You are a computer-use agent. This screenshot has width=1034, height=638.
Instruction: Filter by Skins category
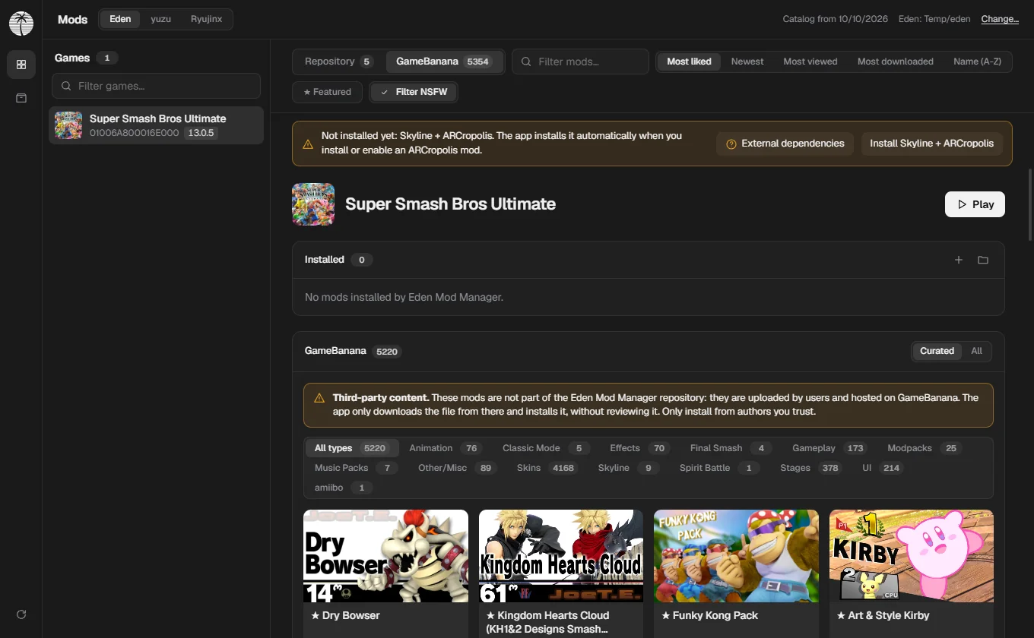[x=547, y=468]
